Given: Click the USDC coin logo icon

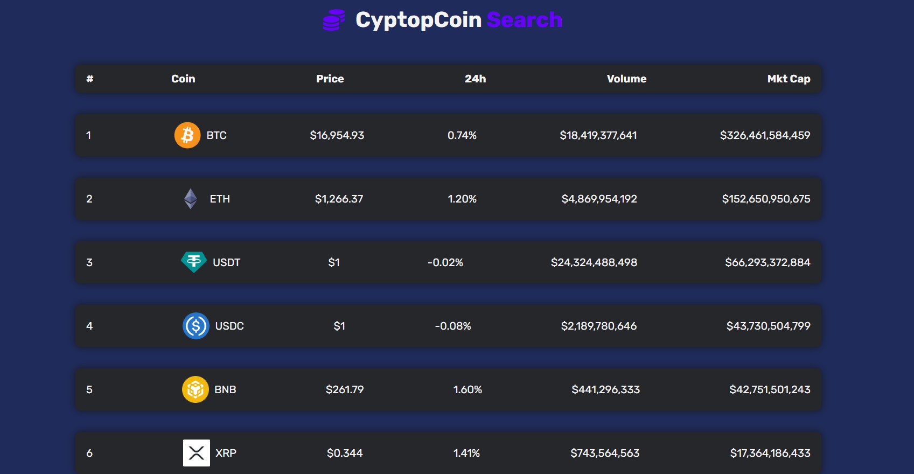Looking at the screenshot, I should coord(196,326).
